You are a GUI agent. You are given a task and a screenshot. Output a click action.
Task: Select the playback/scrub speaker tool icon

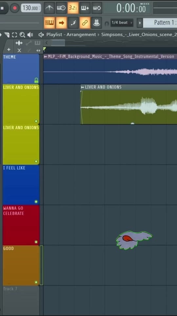point(30,35)
